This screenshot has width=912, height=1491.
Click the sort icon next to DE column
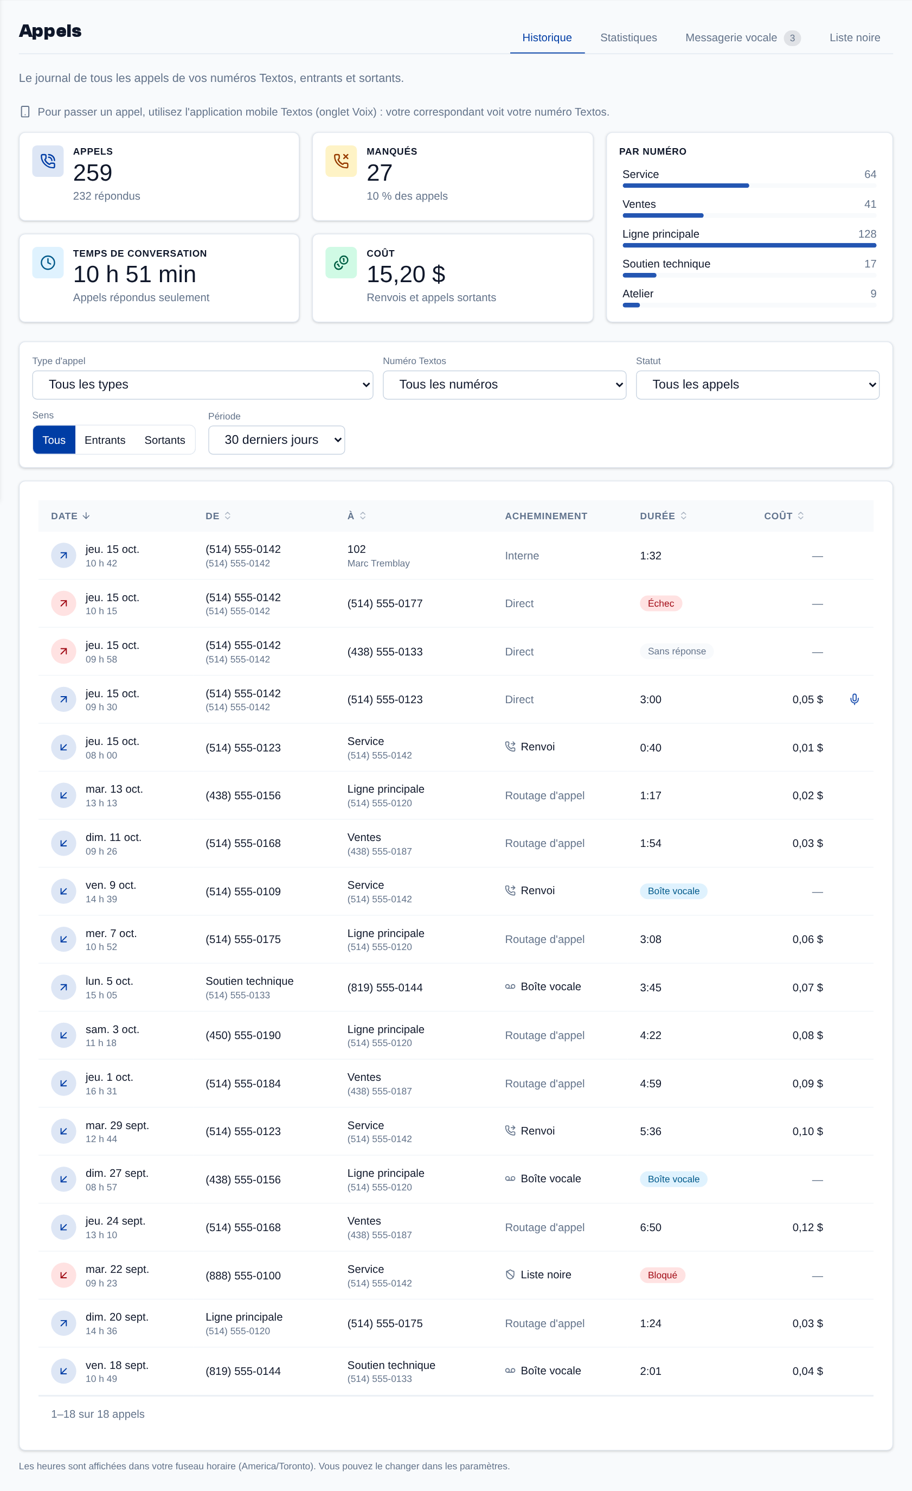[x=228, y=515]
